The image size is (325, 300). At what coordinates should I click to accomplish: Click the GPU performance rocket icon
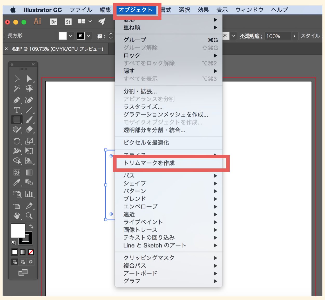pyautogui.click(x=102, y=22)
